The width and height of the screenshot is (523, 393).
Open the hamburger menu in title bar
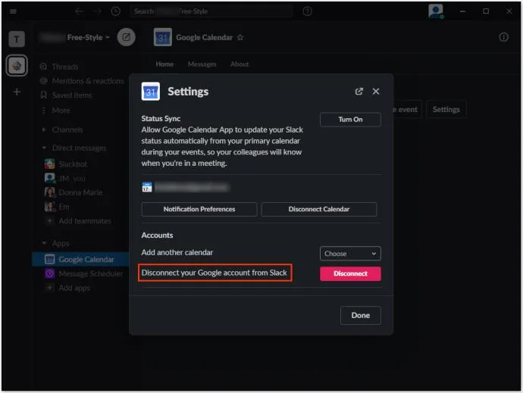[13, 11]
